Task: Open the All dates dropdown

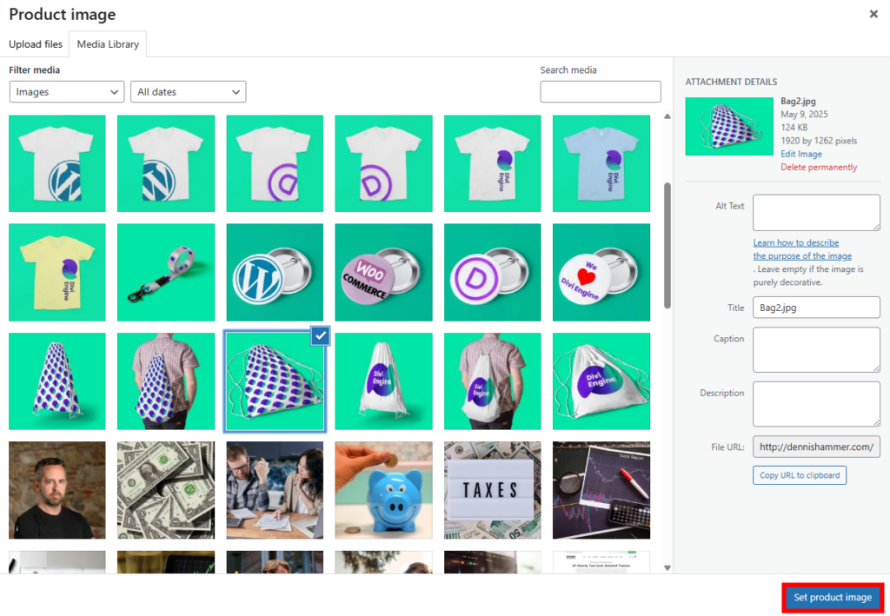Action: (188, 91)
